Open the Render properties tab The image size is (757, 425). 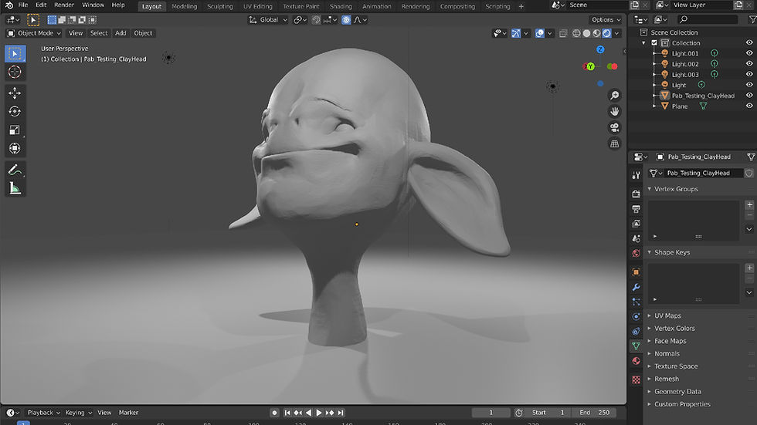(636, 194)
